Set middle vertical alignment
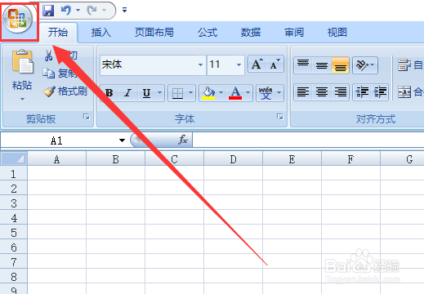This screenshot has width=424, height=294. 322,65
